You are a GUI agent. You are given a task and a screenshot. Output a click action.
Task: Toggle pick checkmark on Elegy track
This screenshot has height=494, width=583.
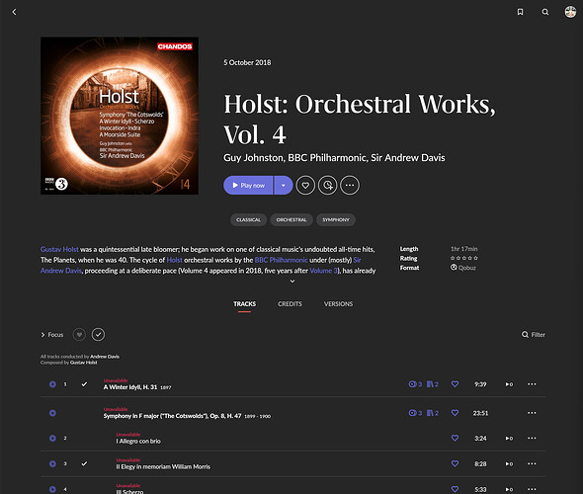click(84, 463)
